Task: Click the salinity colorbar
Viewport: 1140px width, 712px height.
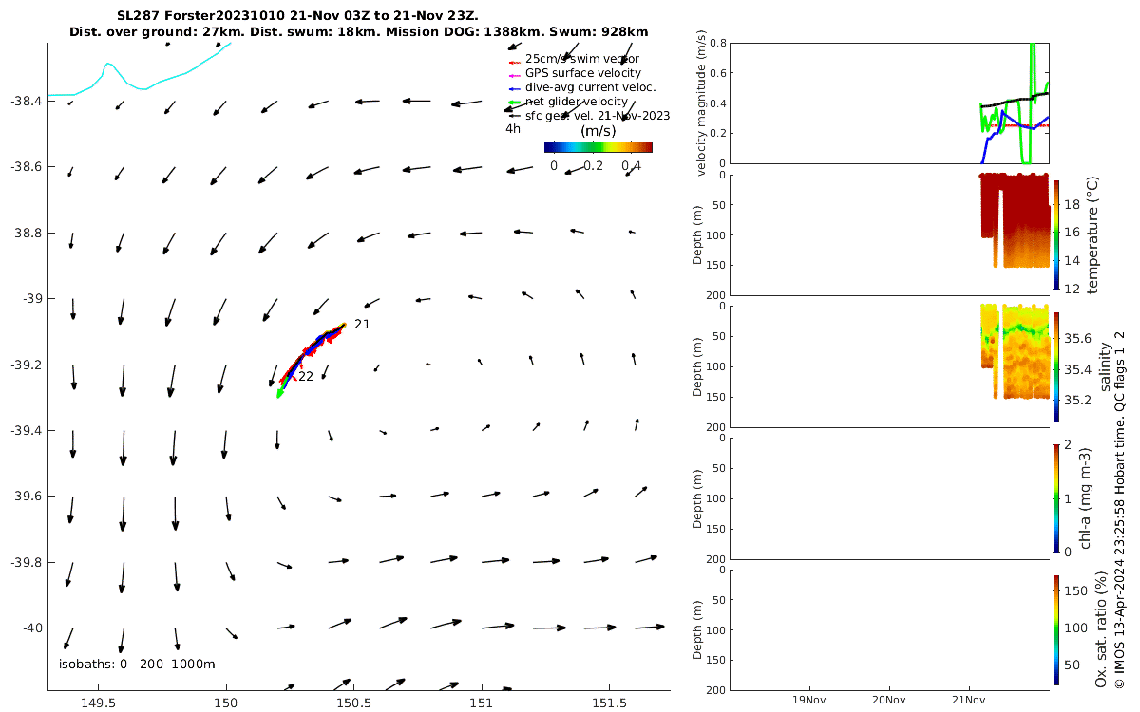Action: (1057, 366)
